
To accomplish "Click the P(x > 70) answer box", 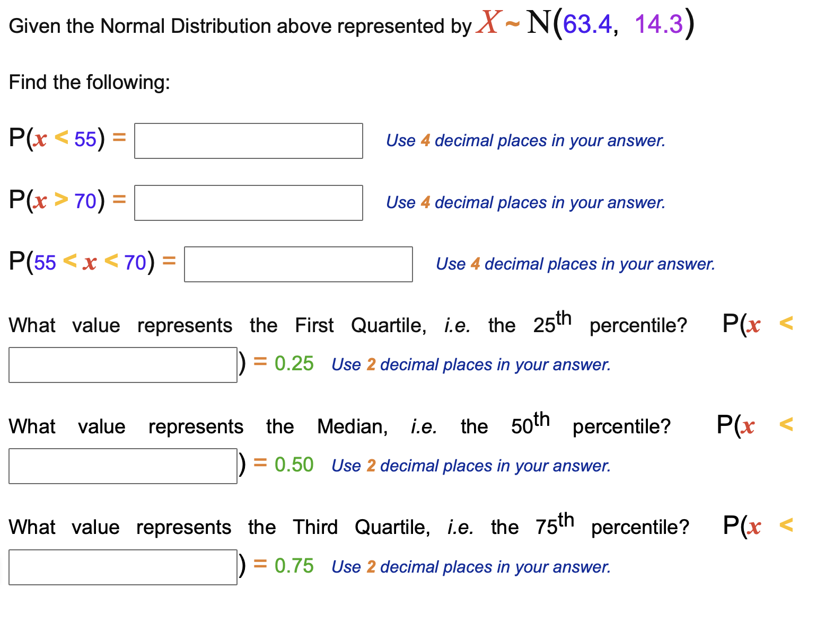I will 249,203.
